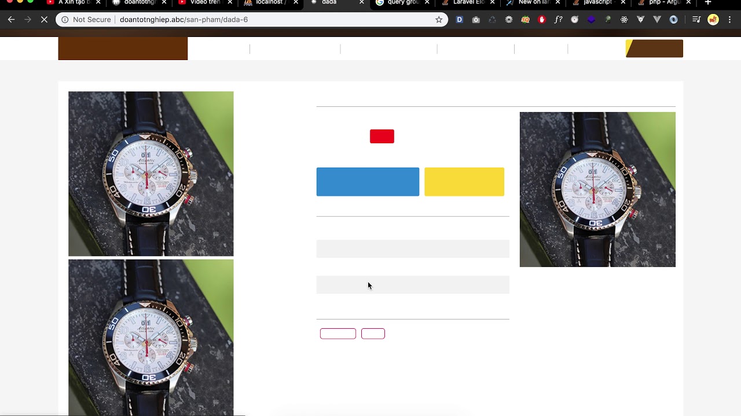Click the brown site logo block
The width and height of the screenshot is (741, 416).
tap(123, 49)
